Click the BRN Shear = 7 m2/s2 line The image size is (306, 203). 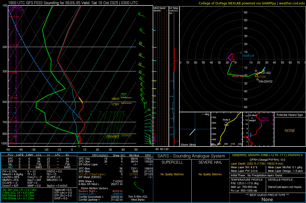[101, 181]
